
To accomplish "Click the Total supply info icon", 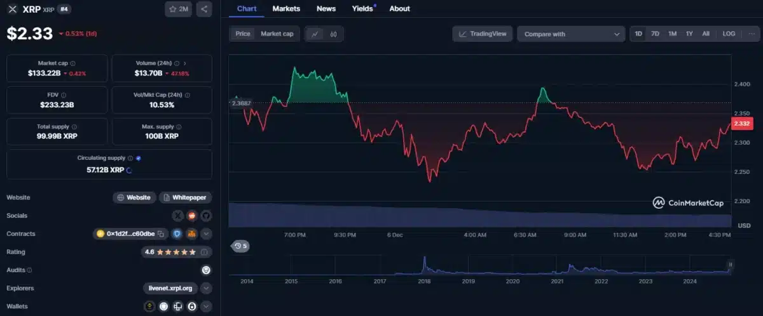I will 75,127.
